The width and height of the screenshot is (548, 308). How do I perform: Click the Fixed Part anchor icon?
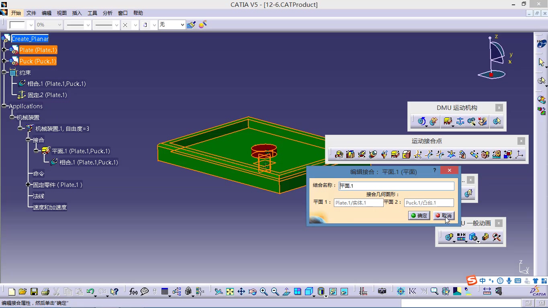click(x=460, y=121)
